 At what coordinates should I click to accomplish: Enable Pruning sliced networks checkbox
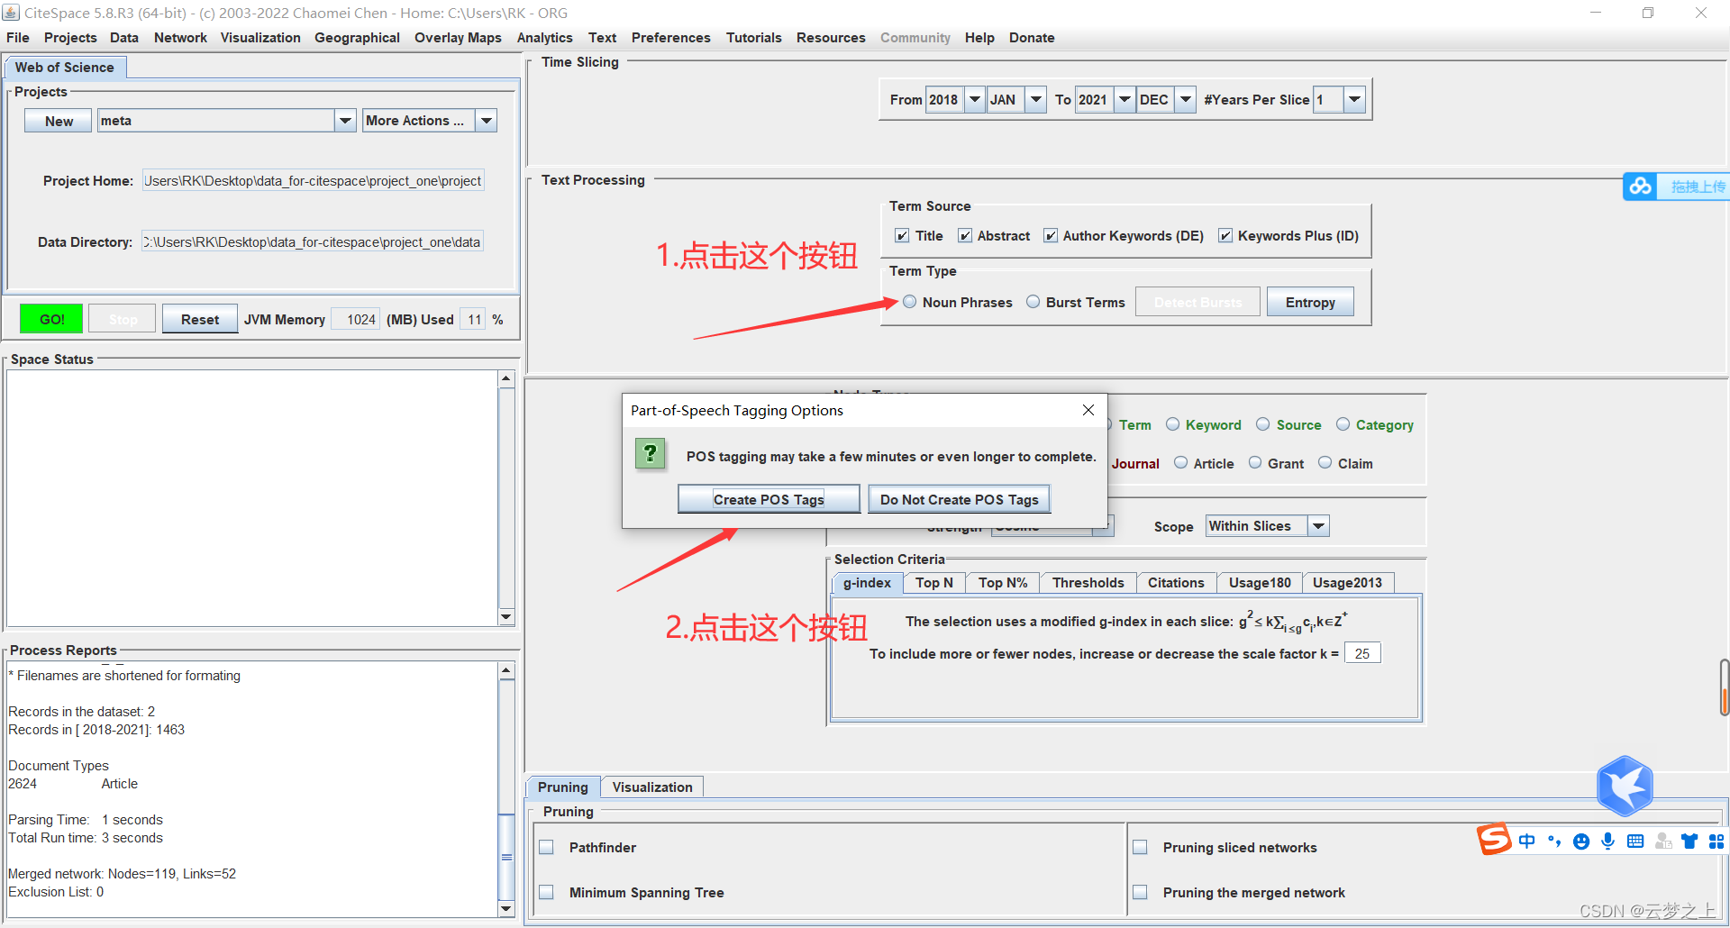(x=1140, y=847)
